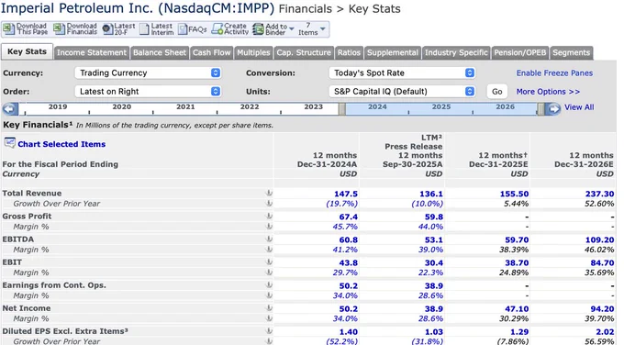
Task: Click the Diluted EPS Excl. Extra Items row icon
Action: [x=269, y=331]
